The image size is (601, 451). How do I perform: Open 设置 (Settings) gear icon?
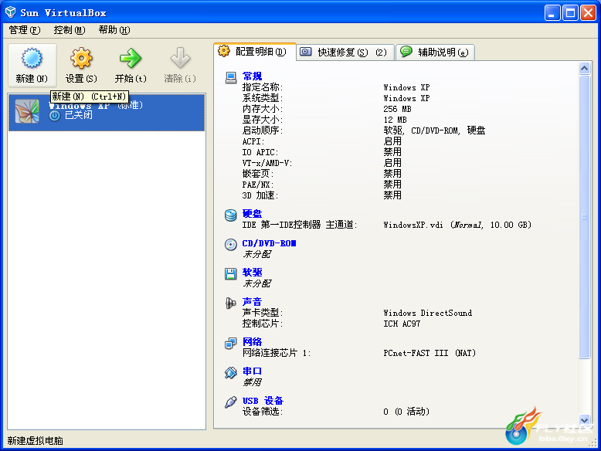[81, 58]
